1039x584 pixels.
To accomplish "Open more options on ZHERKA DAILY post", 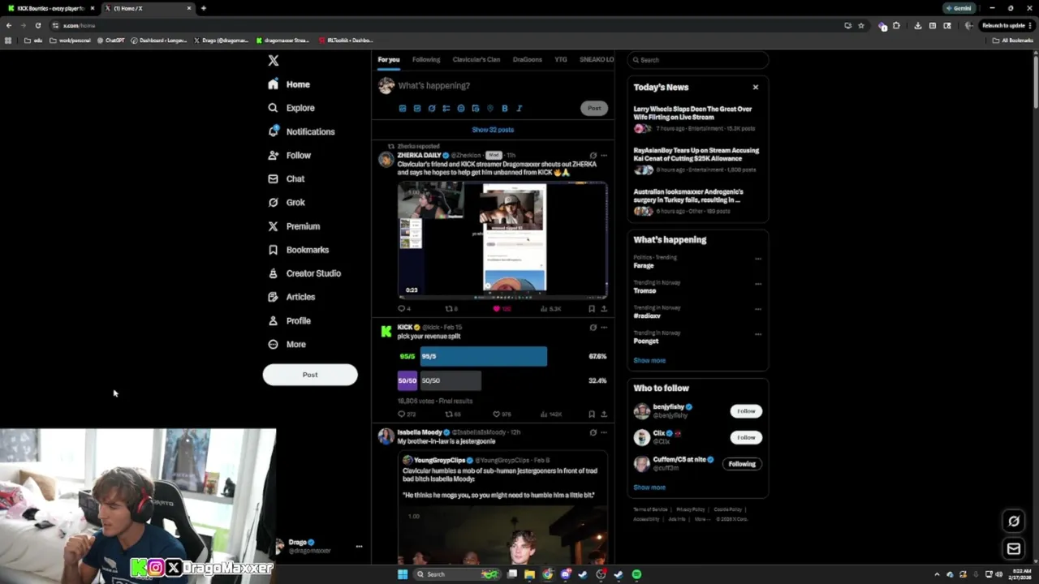I will pyautogui.click(x=604, y=155).
